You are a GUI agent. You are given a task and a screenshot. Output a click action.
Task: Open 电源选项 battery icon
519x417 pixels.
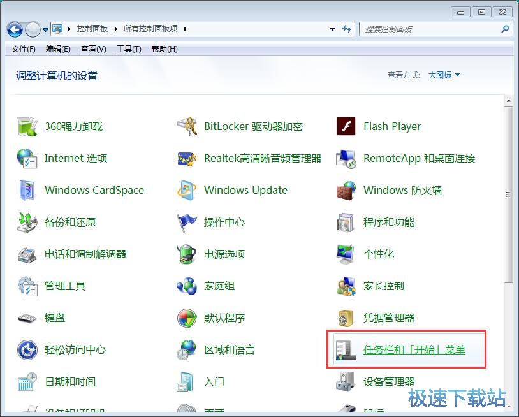[187, 254]
